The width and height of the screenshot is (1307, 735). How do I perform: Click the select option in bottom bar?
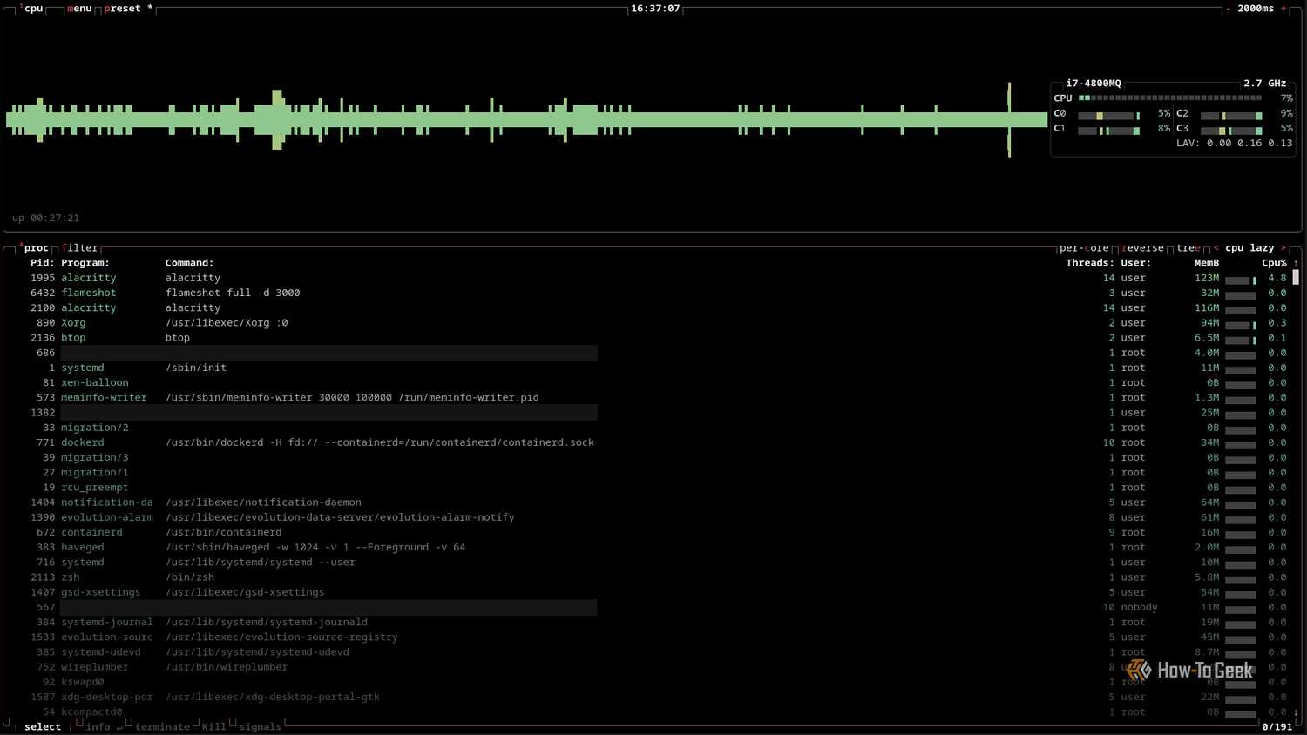tap(43, 727)
